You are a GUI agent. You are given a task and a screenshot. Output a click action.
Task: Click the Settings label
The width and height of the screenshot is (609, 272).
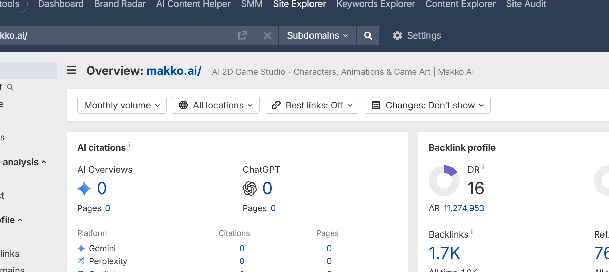point(424,35)
